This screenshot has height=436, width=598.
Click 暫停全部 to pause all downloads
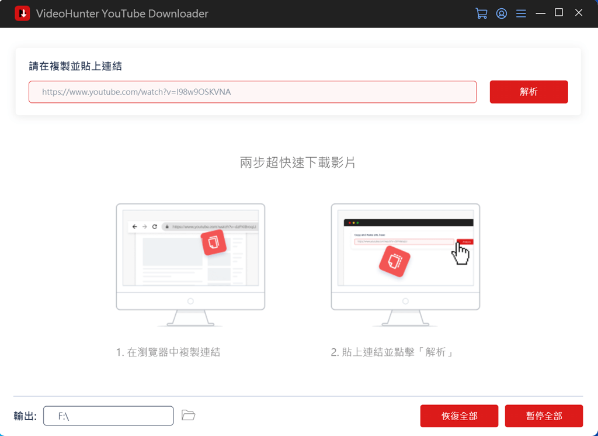pyautogui.click(x=544, y=416)
